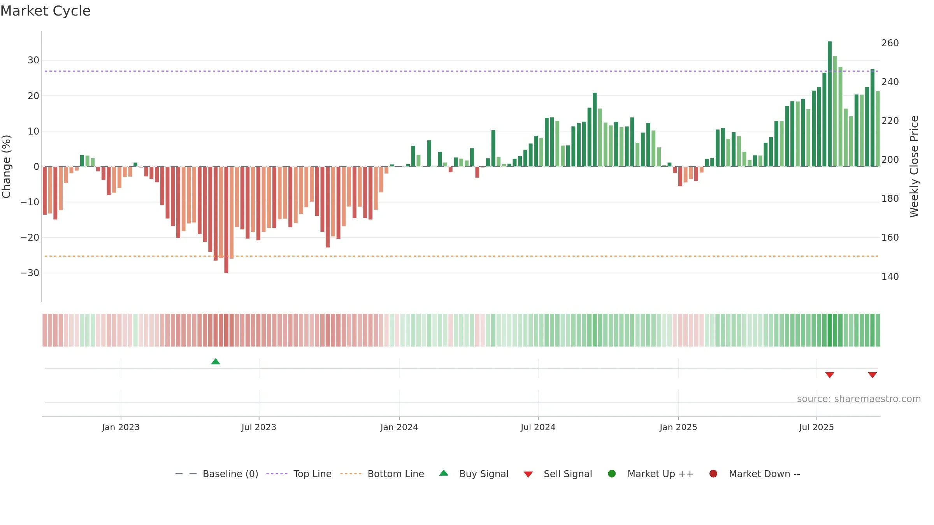
Task: Click the −20 tick on Change axis
Action: click(30, 238)
